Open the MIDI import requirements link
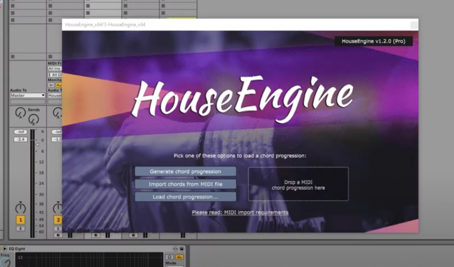 pyautogui.click(x=240, y=212)
